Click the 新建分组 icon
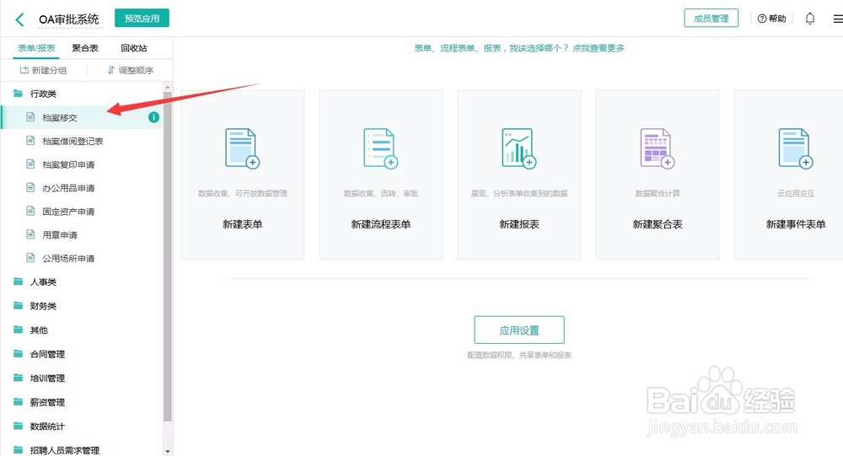Screen dimensions: 843x456 pos(24,70)
